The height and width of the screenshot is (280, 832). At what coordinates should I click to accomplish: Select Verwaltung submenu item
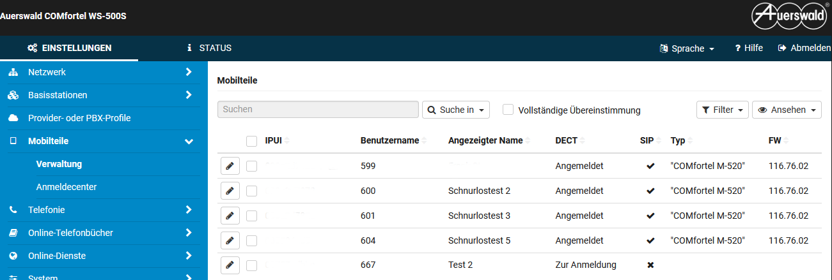(59, 164)
